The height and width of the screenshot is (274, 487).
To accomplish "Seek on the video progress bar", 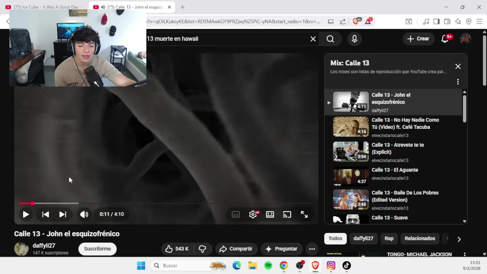I will (166, 203).
